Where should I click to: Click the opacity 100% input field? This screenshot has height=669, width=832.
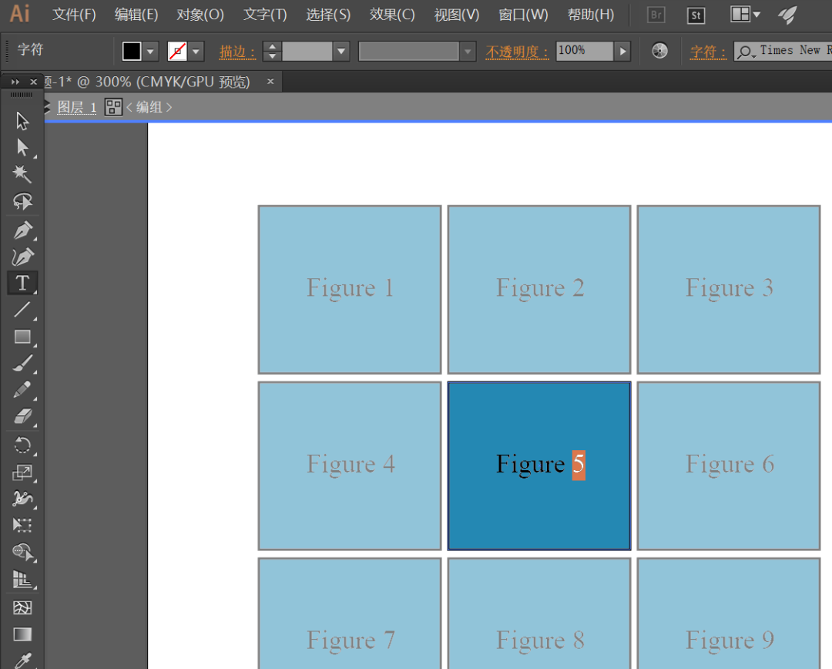[584, 51]
